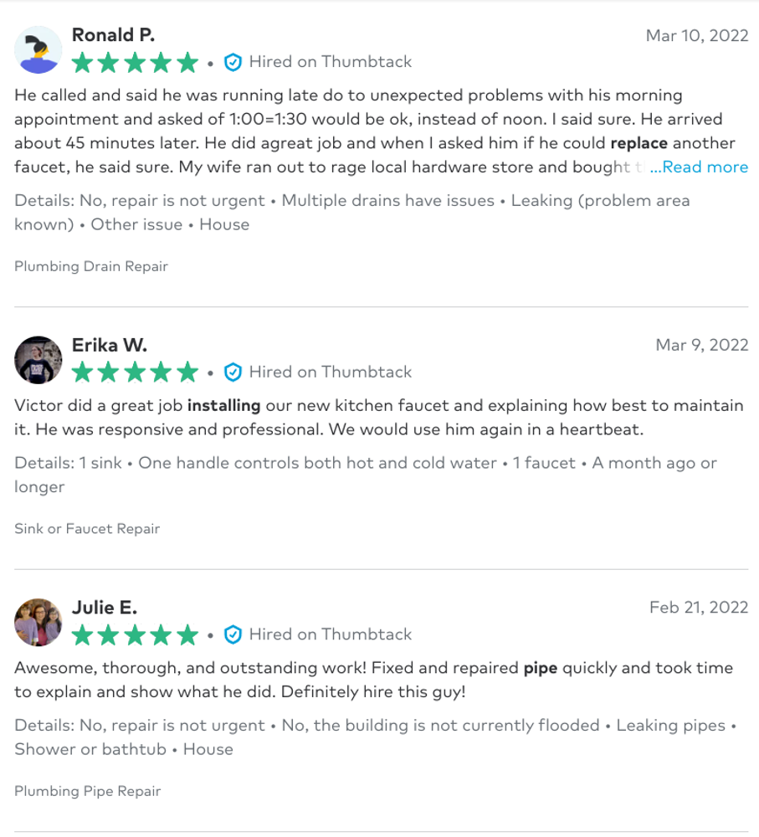Click Ronald P.'s five-star rating

coord(135,62)
